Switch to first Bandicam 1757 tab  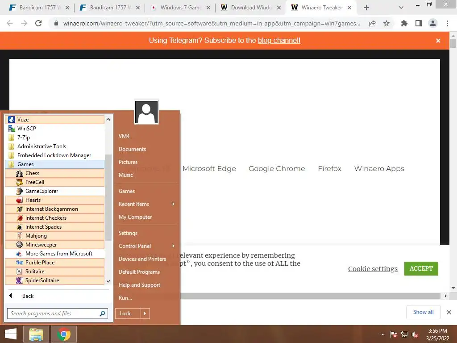coord(39,8)
